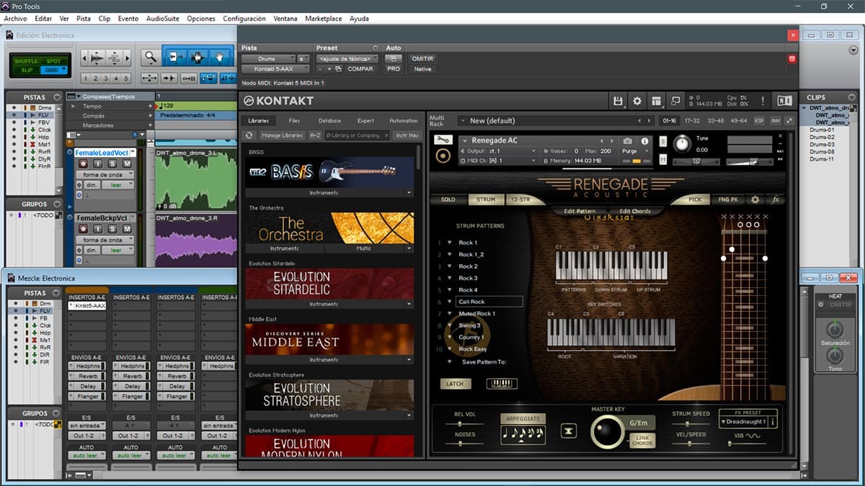Open the Archivo menu
Screen dimensions: 865x486
click(x=15, y=19)
